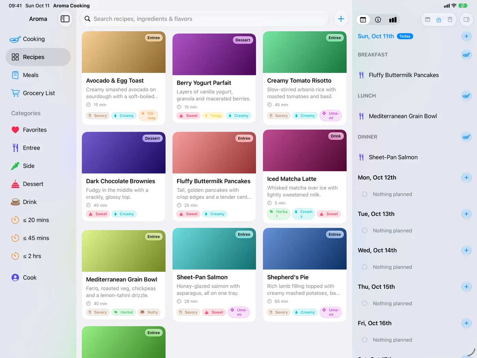This screenshot has height=358, width=477.
Task: Select Recipes in the sidebar
Action: pyautogui.click(x=38, y=57)
